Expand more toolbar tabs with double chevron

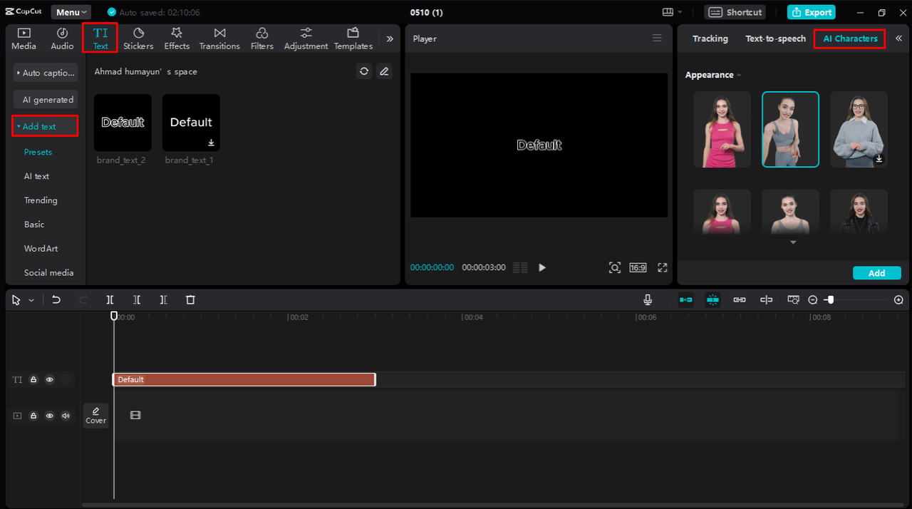pos(390,39)
